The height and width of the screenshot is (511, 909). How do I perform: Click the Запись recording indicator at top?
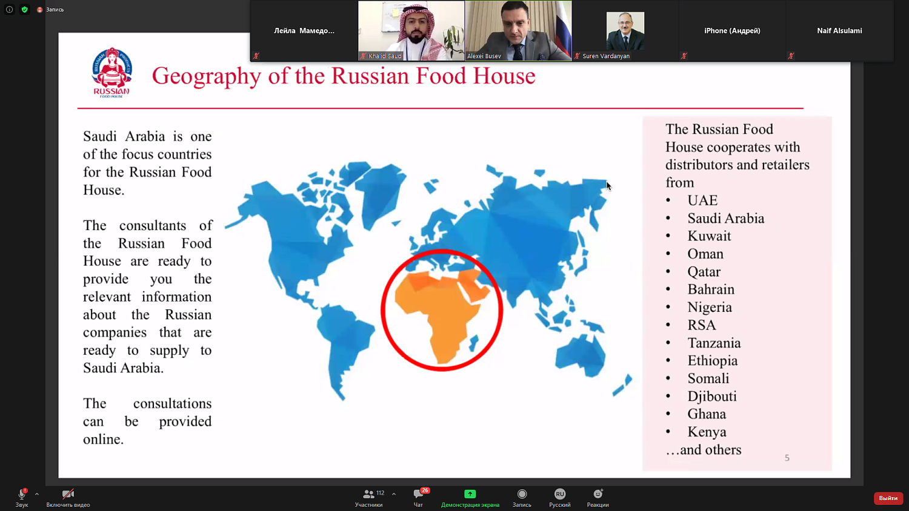(51, 9)
